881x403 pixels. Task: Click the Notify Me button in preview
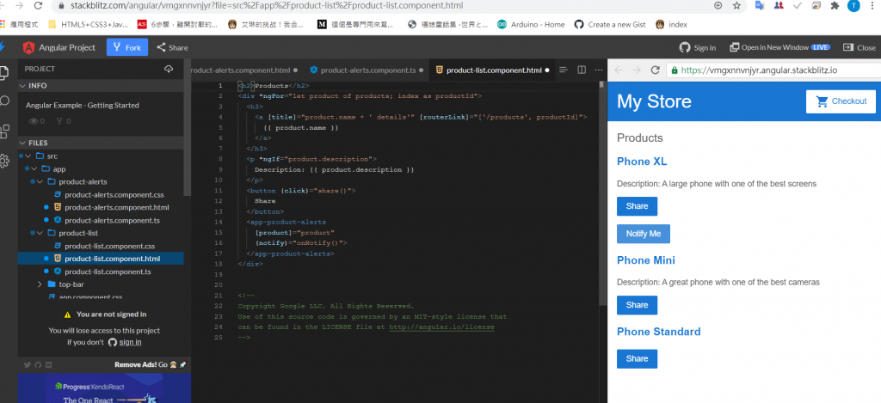pos(644,234)
